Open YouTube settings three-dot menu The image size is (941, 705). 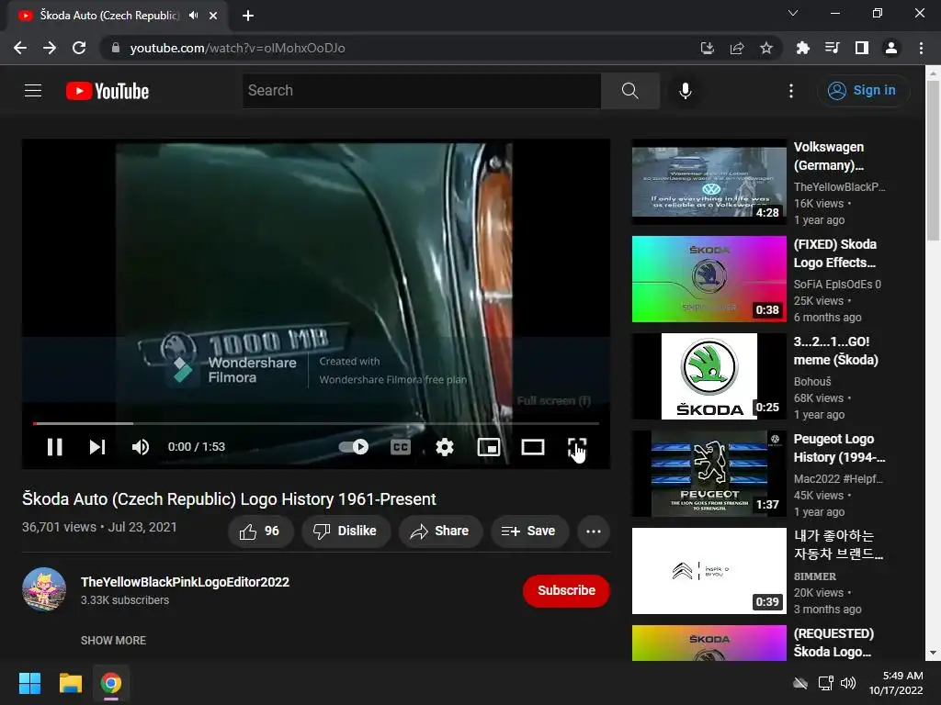coord(791,91)
